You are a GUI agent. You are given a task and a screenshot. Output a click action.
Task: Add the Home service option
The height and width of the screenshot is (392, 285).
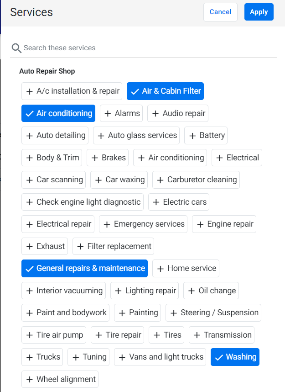186,269
